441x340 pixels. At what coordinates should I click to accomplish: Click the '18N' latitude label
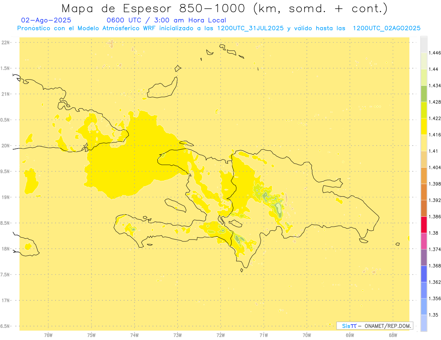tap(6, 249)
